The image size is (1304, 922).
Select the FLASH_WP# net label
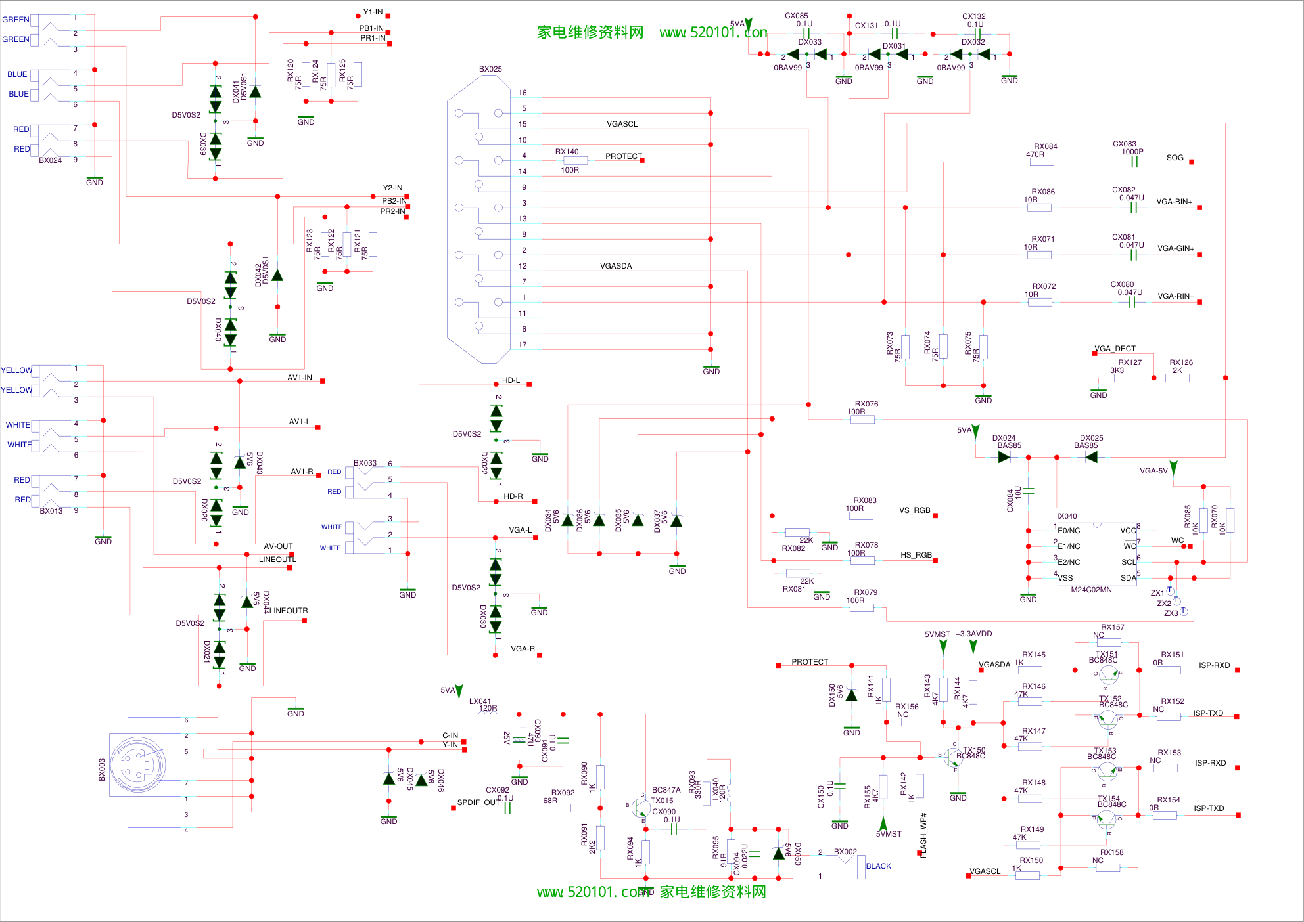point(923,835)
